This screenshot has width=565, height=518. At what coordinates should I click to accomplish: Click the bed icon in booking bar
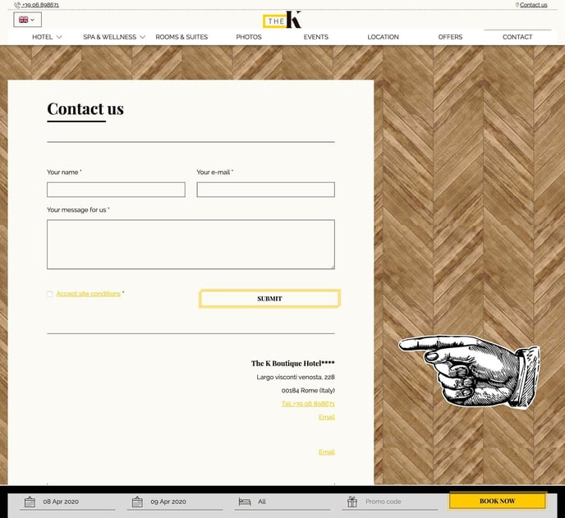pyautogui.click(x=244, y=502)
